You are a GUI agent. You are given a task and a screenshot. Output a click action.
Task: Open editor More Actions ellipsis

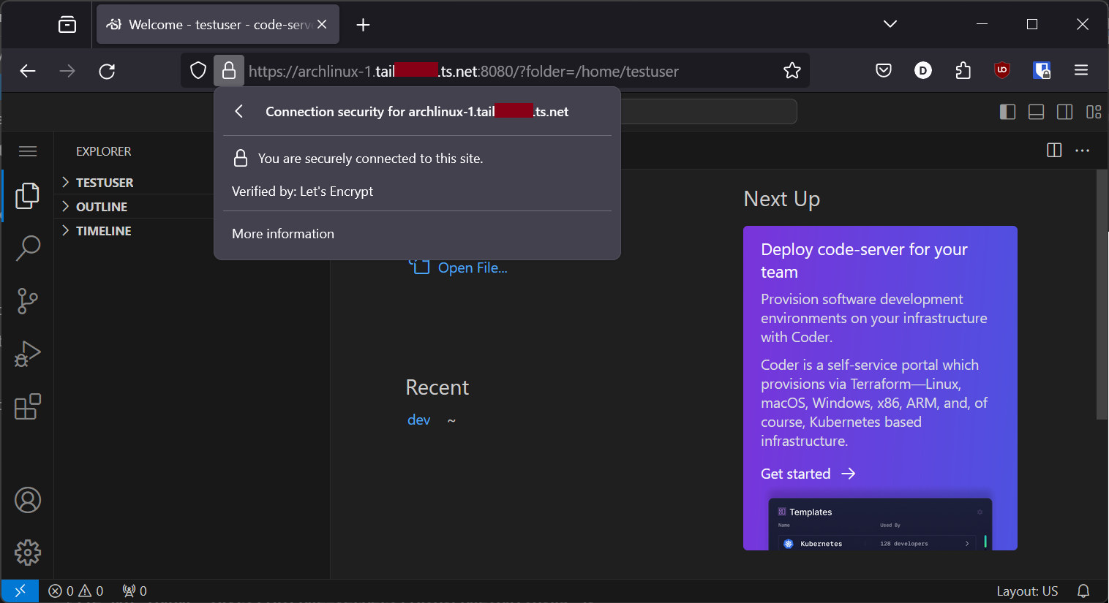click(x=1083, y=150)
